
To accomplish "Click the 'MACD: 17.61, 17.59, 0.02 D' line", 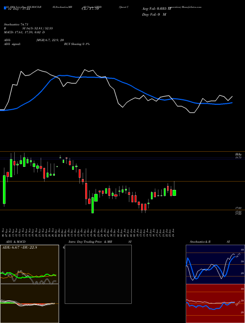I will [x=24, y=32].
